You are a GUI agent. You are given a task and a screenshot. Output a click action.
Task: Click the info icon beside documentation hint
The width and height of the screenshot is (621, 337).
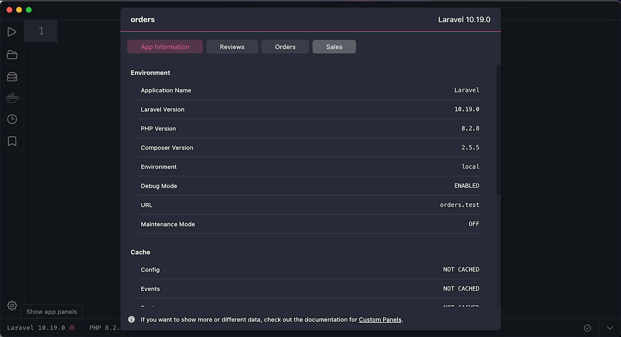click(131, 319)
